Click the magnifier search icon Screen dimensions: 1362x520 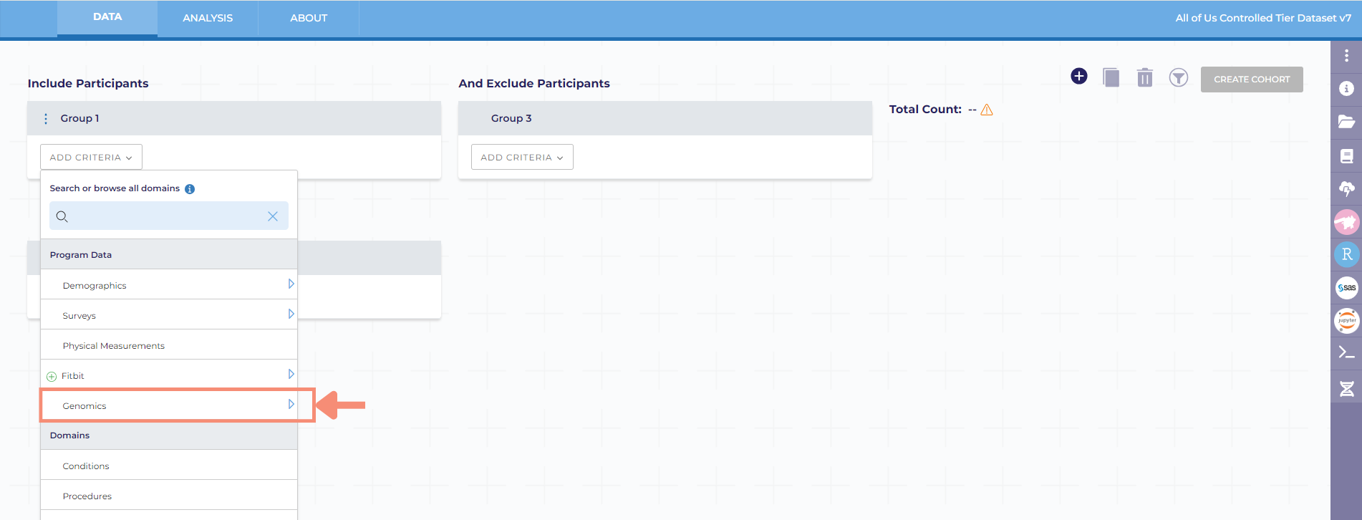tap(62, 216)
